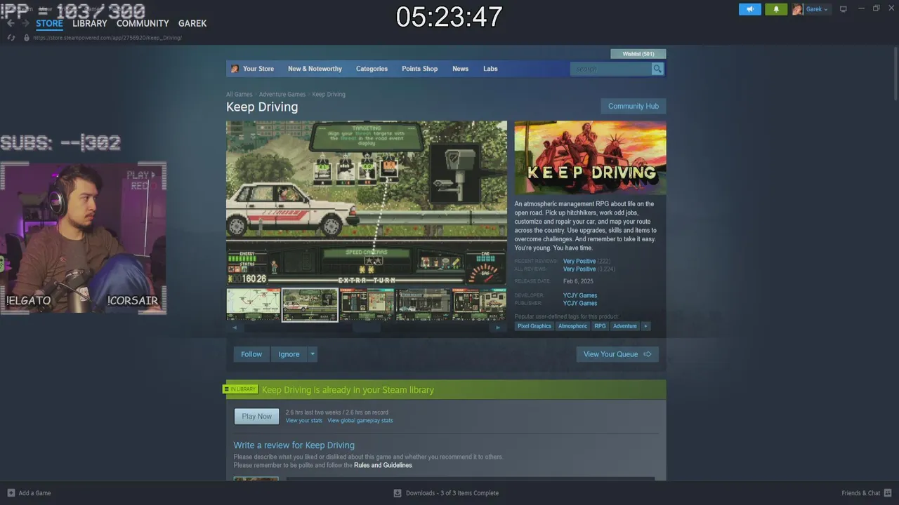
Task: Click Write a review for Keep Driving
Action: tap(294, 445)
